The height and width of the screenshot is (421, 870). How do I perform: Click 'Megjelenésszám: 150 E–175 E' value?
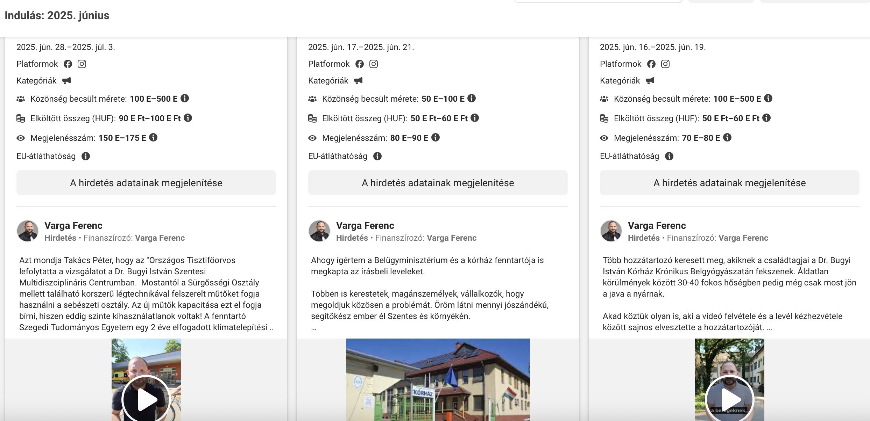122,138
